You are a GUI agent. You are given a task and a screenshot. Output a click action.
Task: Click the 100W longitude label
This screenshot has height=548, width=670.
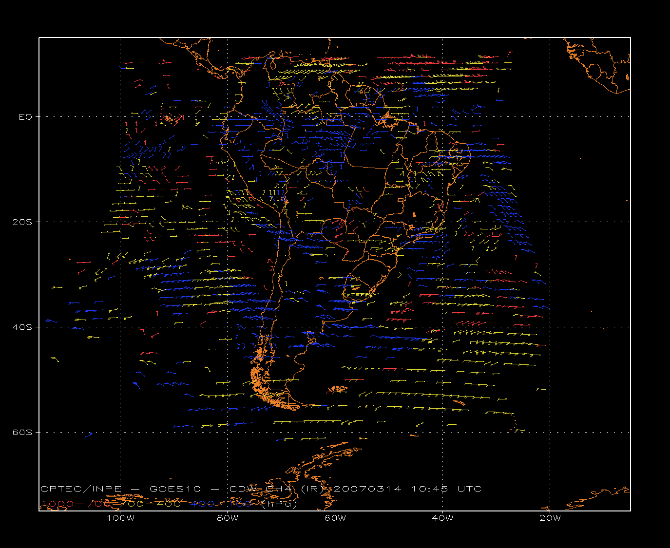[x=120, y=518]
